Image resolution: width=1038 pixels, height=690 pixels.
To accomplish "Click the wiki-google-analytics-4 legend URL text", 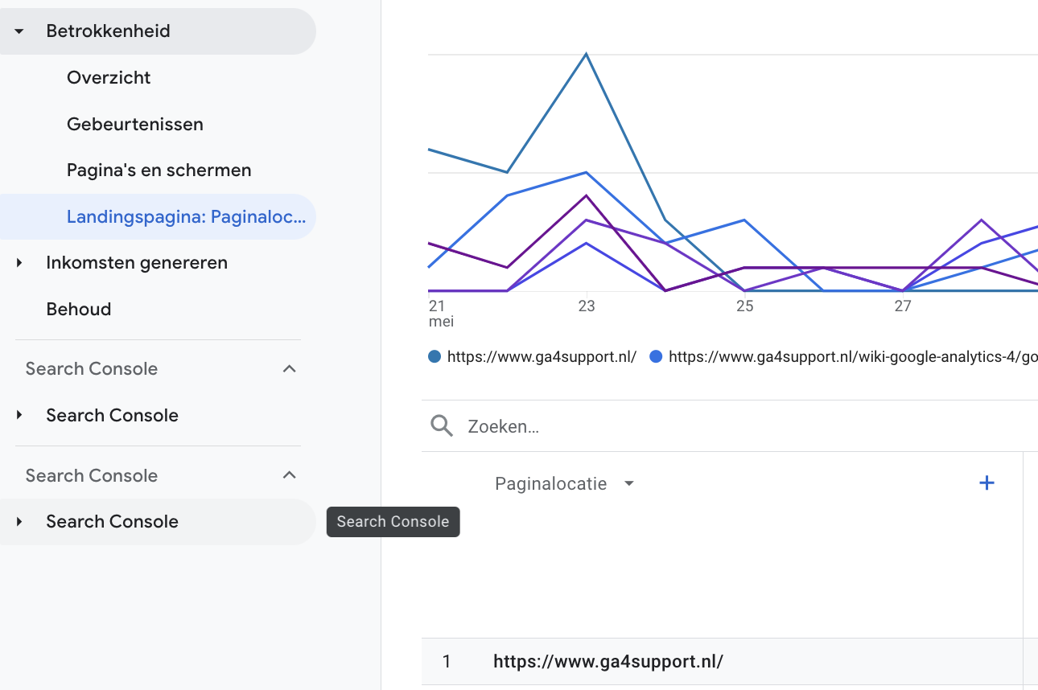I will [853, 356].
